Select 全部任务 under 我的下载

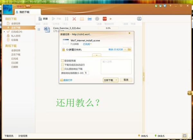pyautogui.click(x=16, y=23)
